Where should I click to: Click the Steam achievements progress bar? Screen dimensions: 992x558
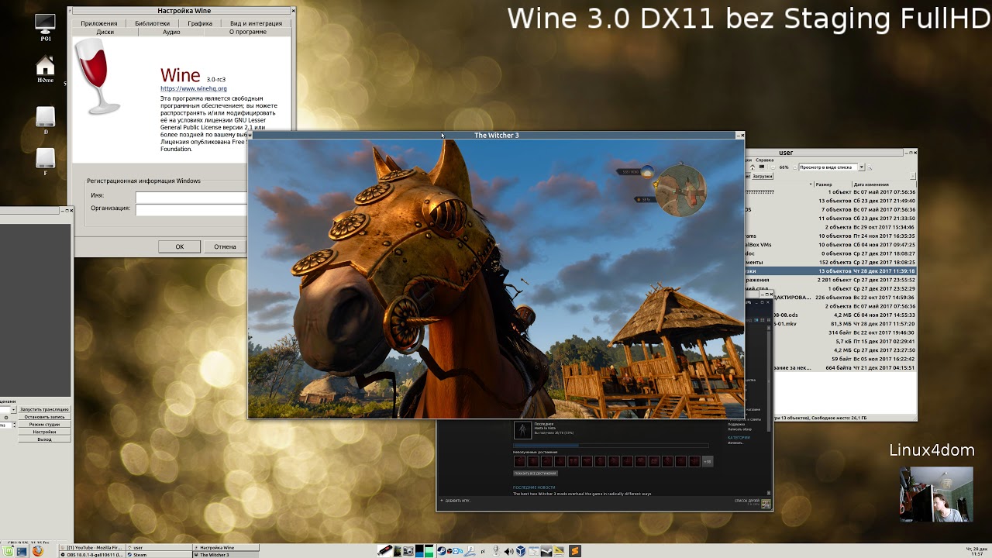click(611, 446)
